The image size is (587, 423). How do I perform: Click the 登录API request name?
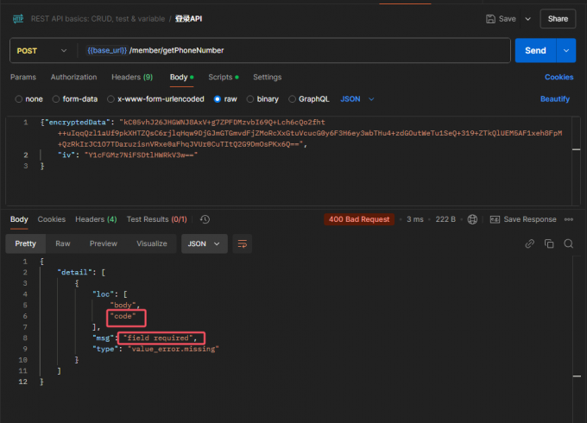click(x=189, y=19)
